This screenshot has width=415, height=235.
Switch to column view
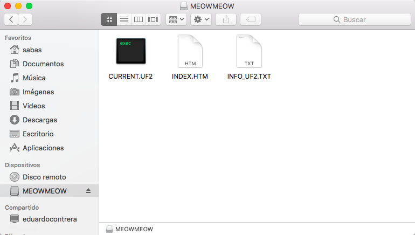click(139, 19)
